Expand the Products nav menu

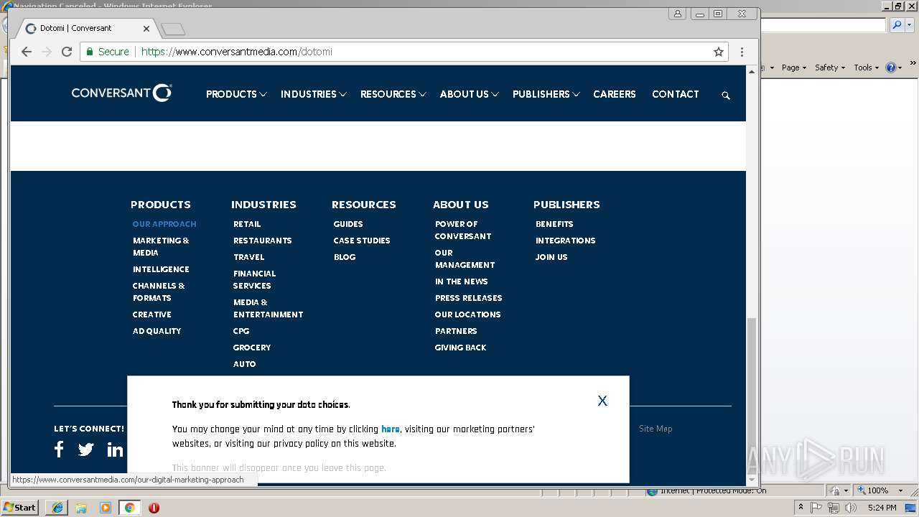pyautogui.click(x=236, y=94)
